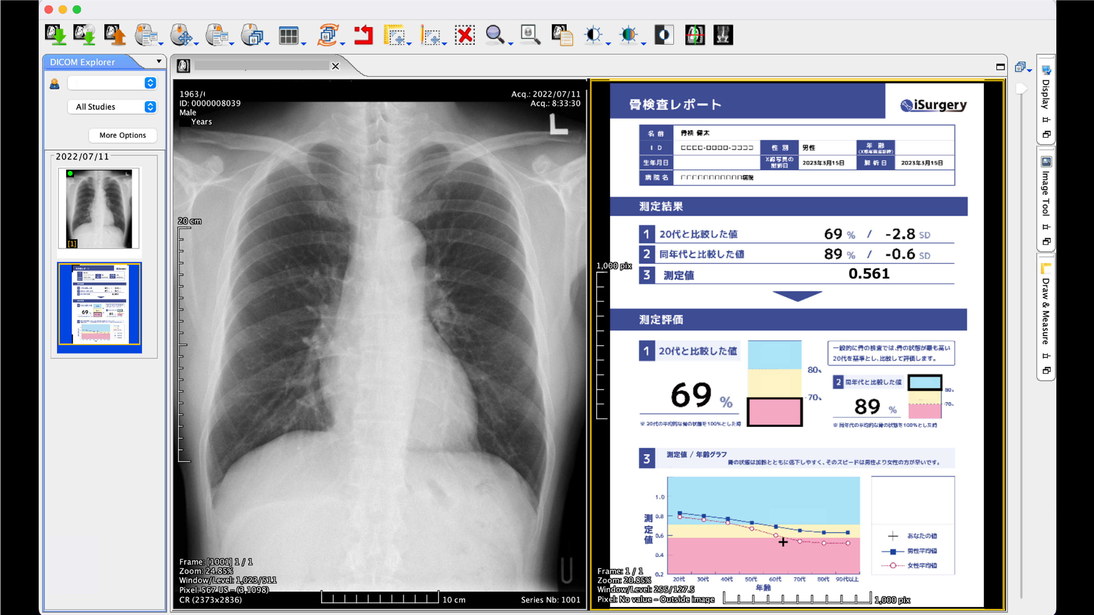
Task: Close the open viewer tab
Action: 335,66
